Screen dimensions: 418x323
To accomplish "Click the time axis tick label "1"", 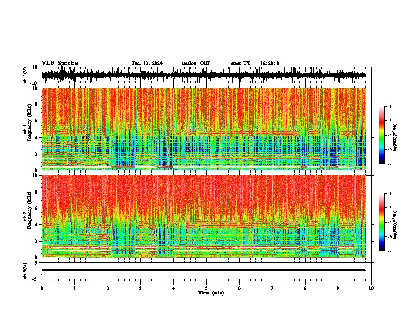I will point(74,288).
